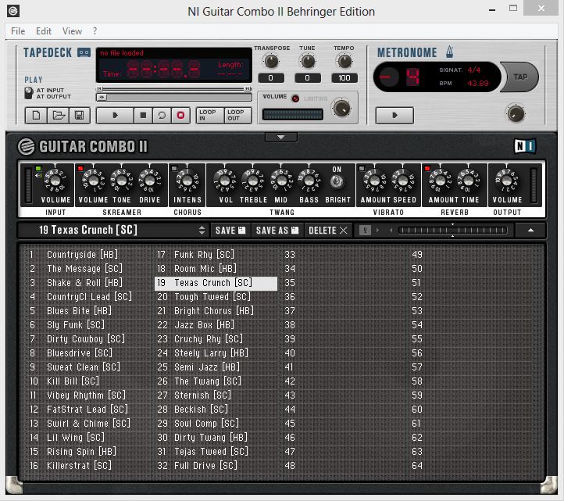The image size is (564, 501).
Task: Toggle the Reverb on/off LED
Action: tap(427, 168)
